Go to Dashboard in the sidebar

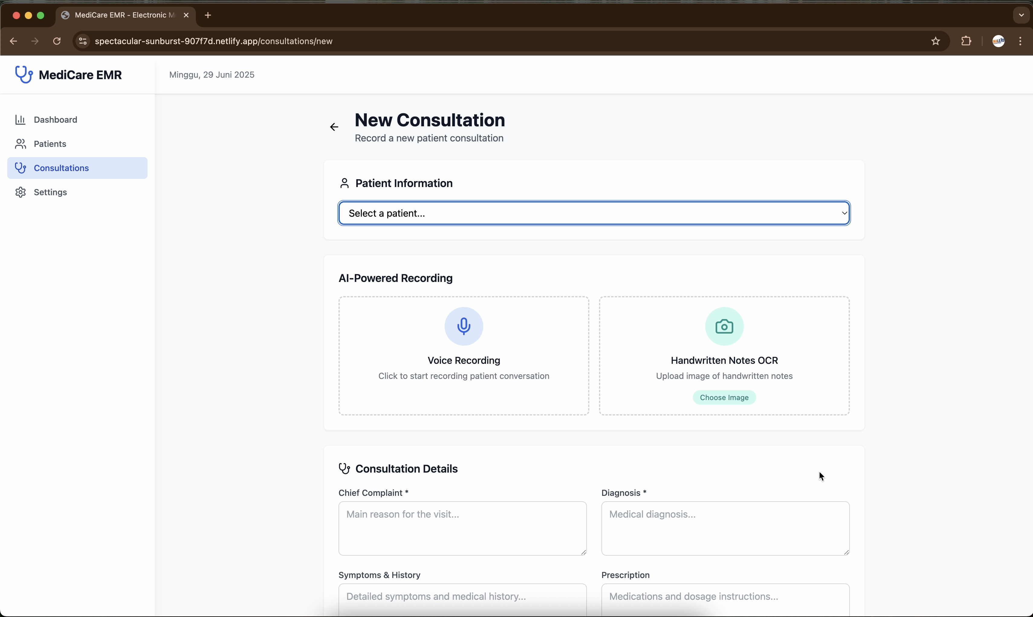click(x=55, y=120)
